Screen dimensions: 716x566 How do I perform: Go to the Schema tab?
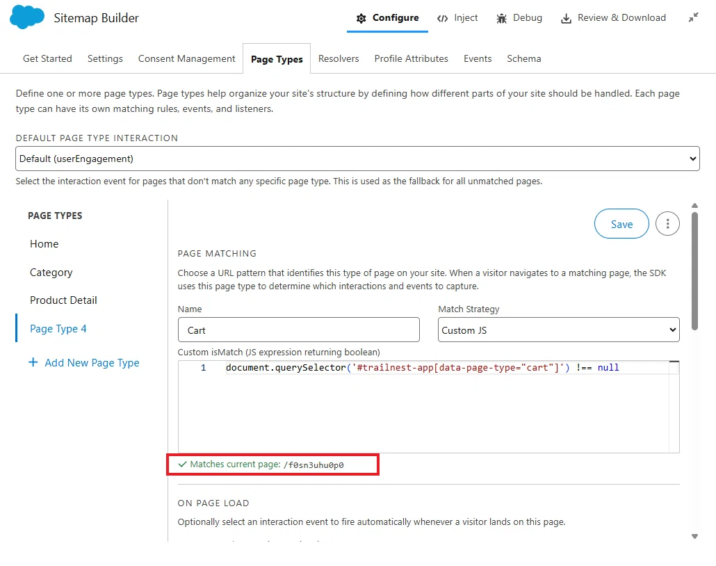[523, 58]
